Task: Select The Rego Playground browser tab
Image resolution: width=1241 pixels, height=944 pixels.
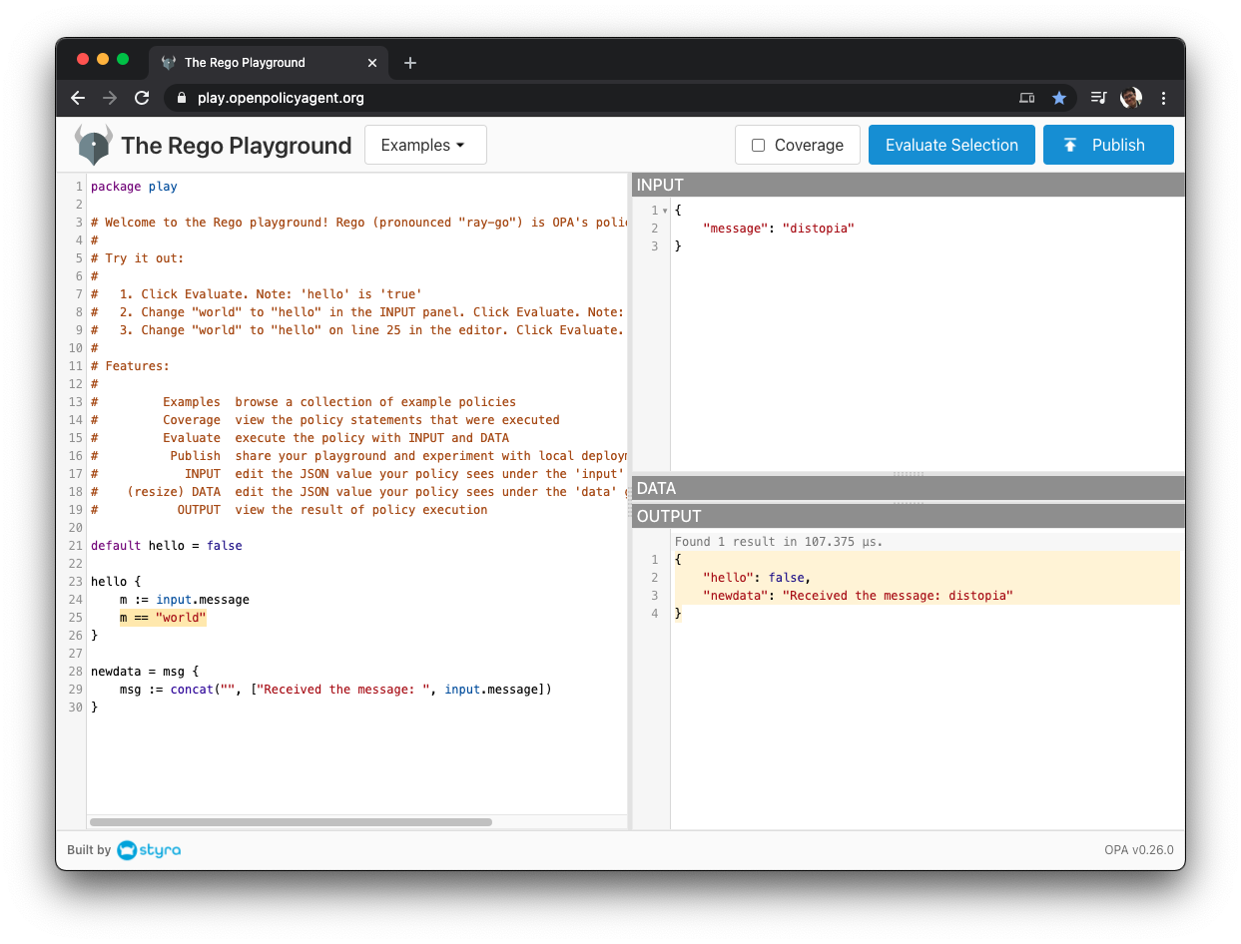Action: point(269,63)
